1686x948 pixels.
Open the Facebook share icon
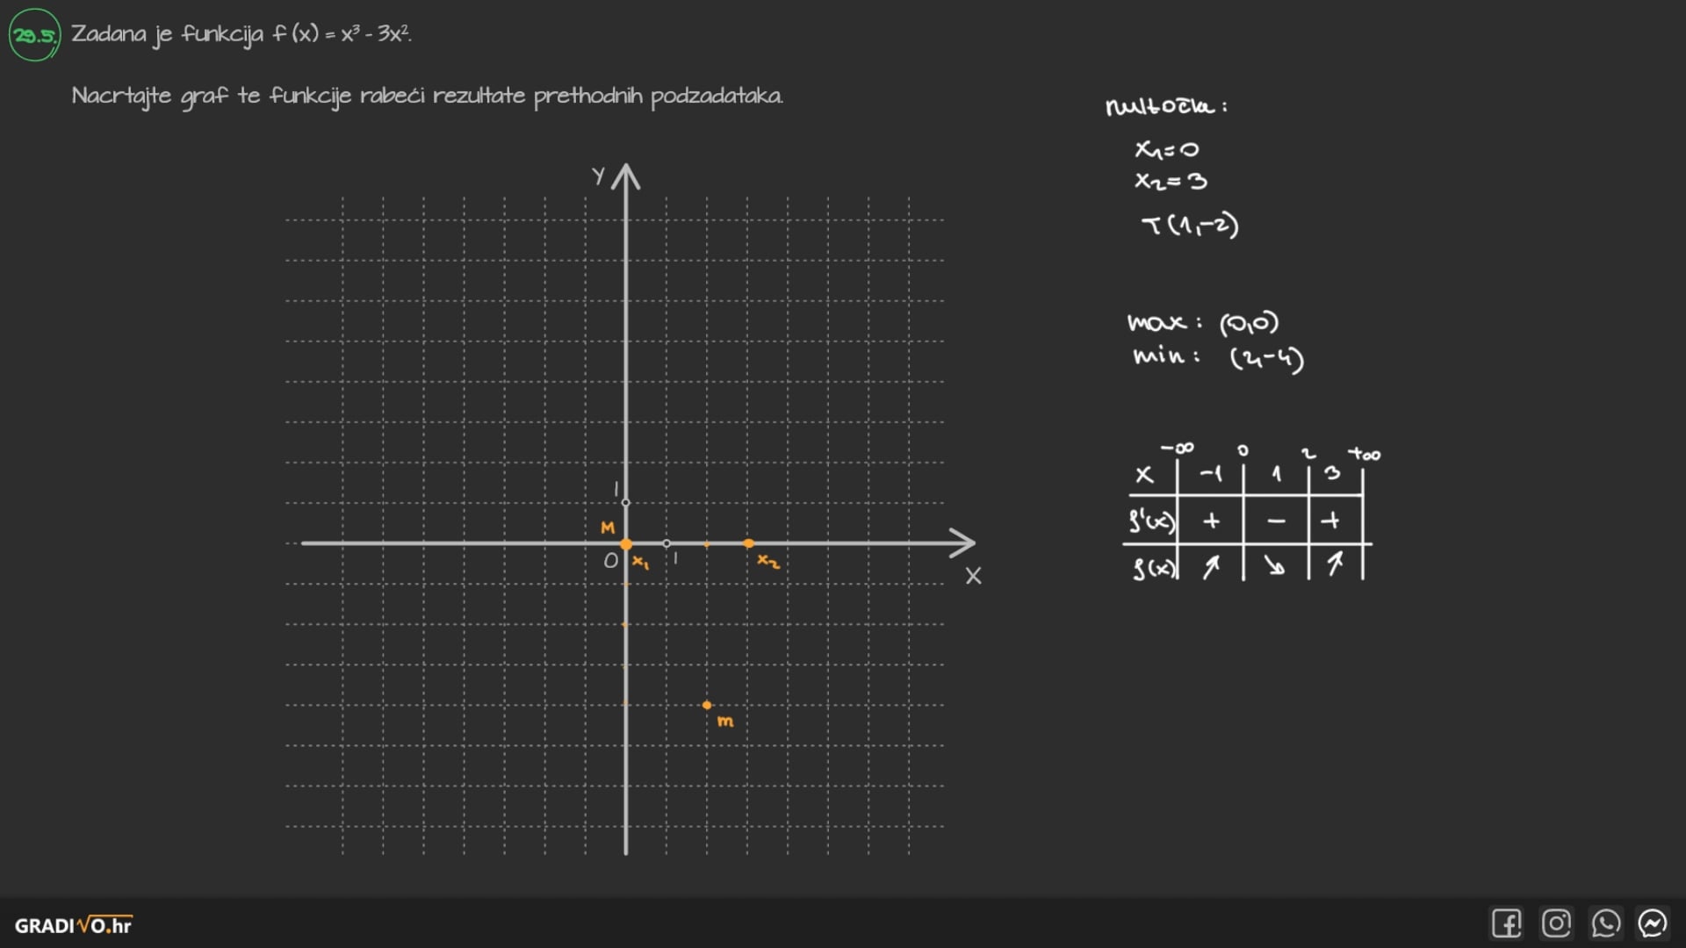point(1506,923)
